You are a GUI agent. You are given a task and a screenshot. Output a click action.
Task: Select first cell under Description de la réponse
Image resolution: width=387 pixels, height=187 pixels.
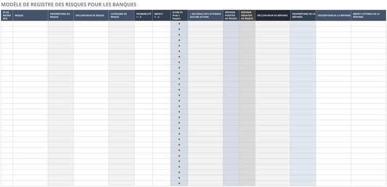(334, 24)
